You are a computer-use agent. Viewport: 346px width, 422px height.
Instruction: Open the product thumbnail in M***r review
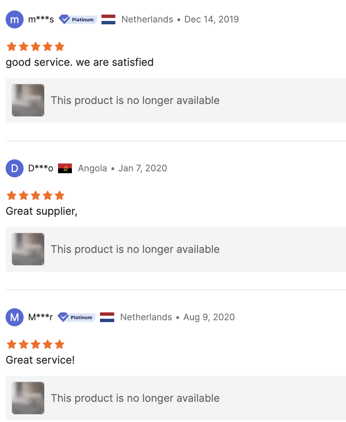coord(28,398)
